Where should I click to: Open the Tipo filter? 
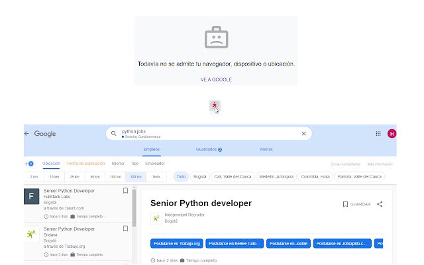(134, 164)
